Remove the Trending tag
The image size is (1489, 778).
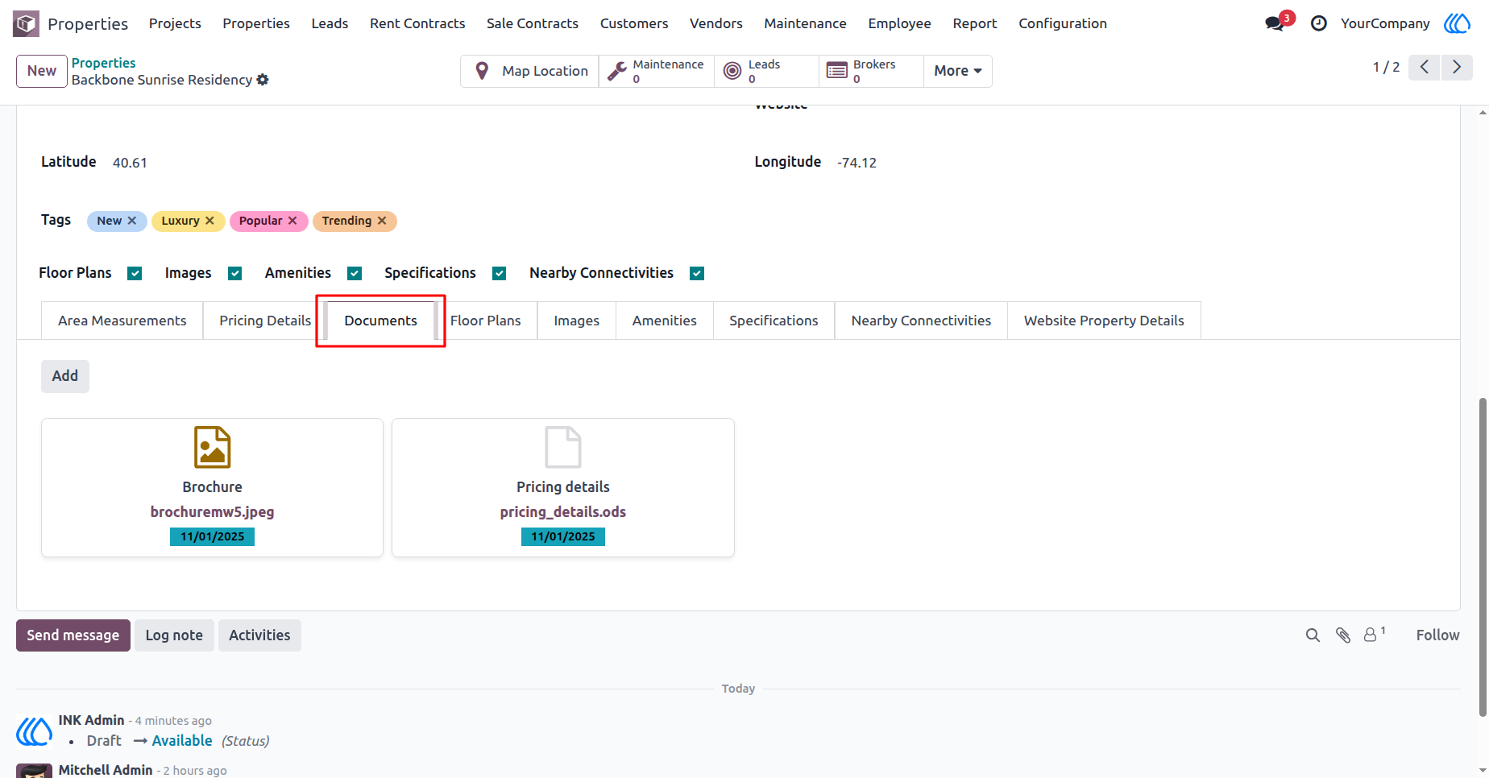pos(382,221)
